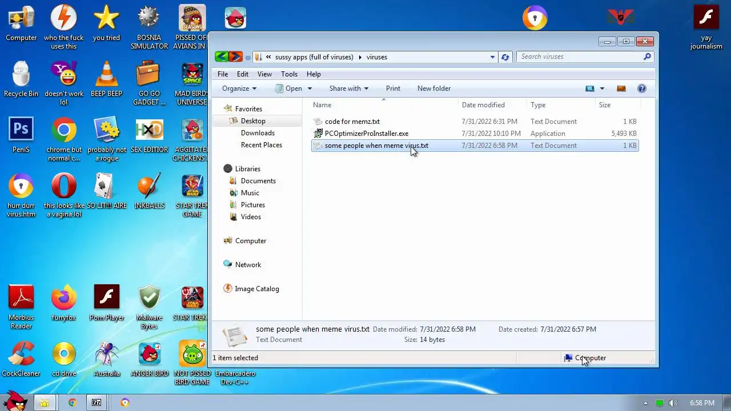Open Image Catalog in navigation pane
Viewport: 731px width, 411px height.
point(251,289)
